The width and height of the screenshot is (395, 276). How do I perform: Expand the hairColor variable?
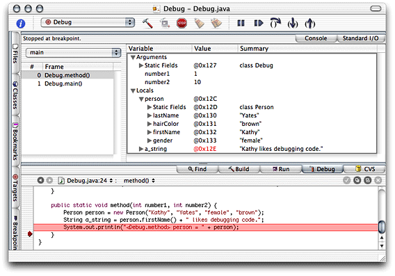point(150,124)
